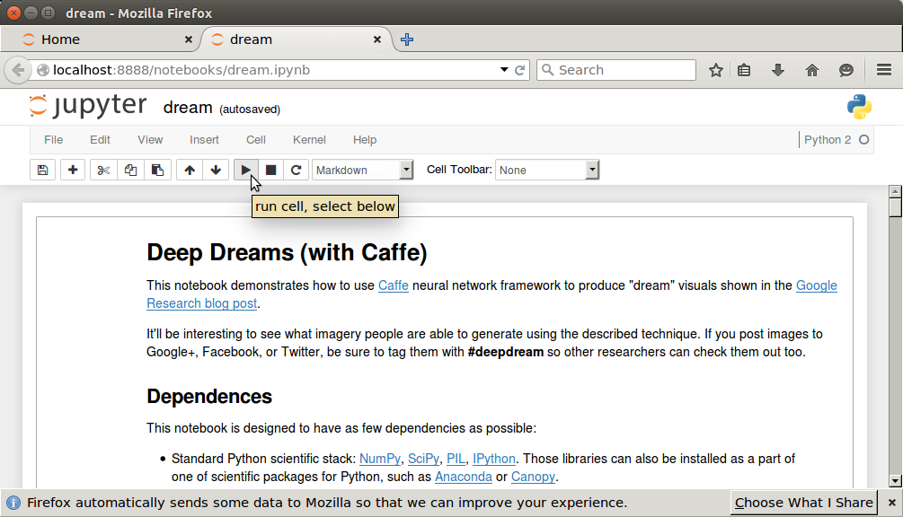Click scrollbar down arrow

(895, 481)
